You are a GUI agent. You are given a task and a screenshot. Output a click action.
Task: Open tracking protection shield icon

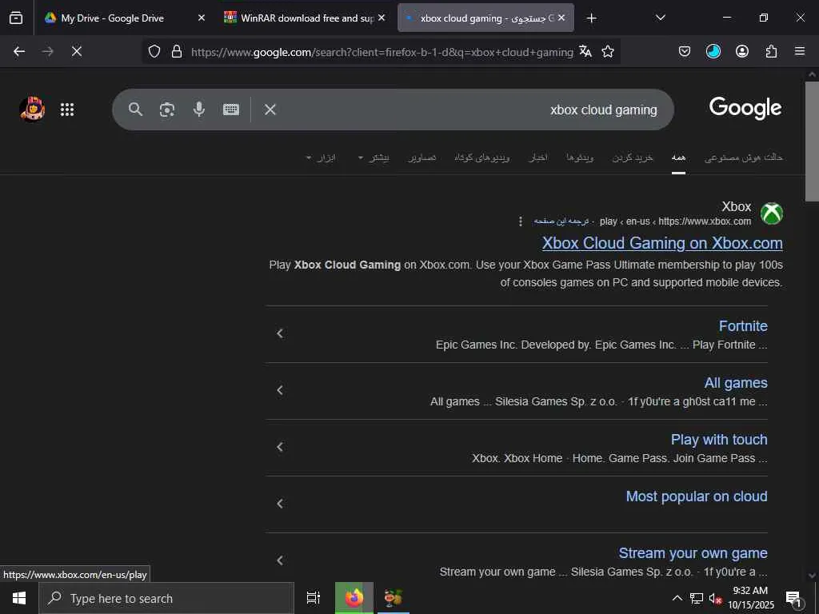154,51
